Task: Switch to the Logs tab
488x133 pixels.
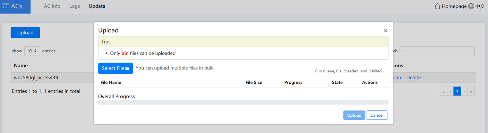Action: tap(75, 6)
